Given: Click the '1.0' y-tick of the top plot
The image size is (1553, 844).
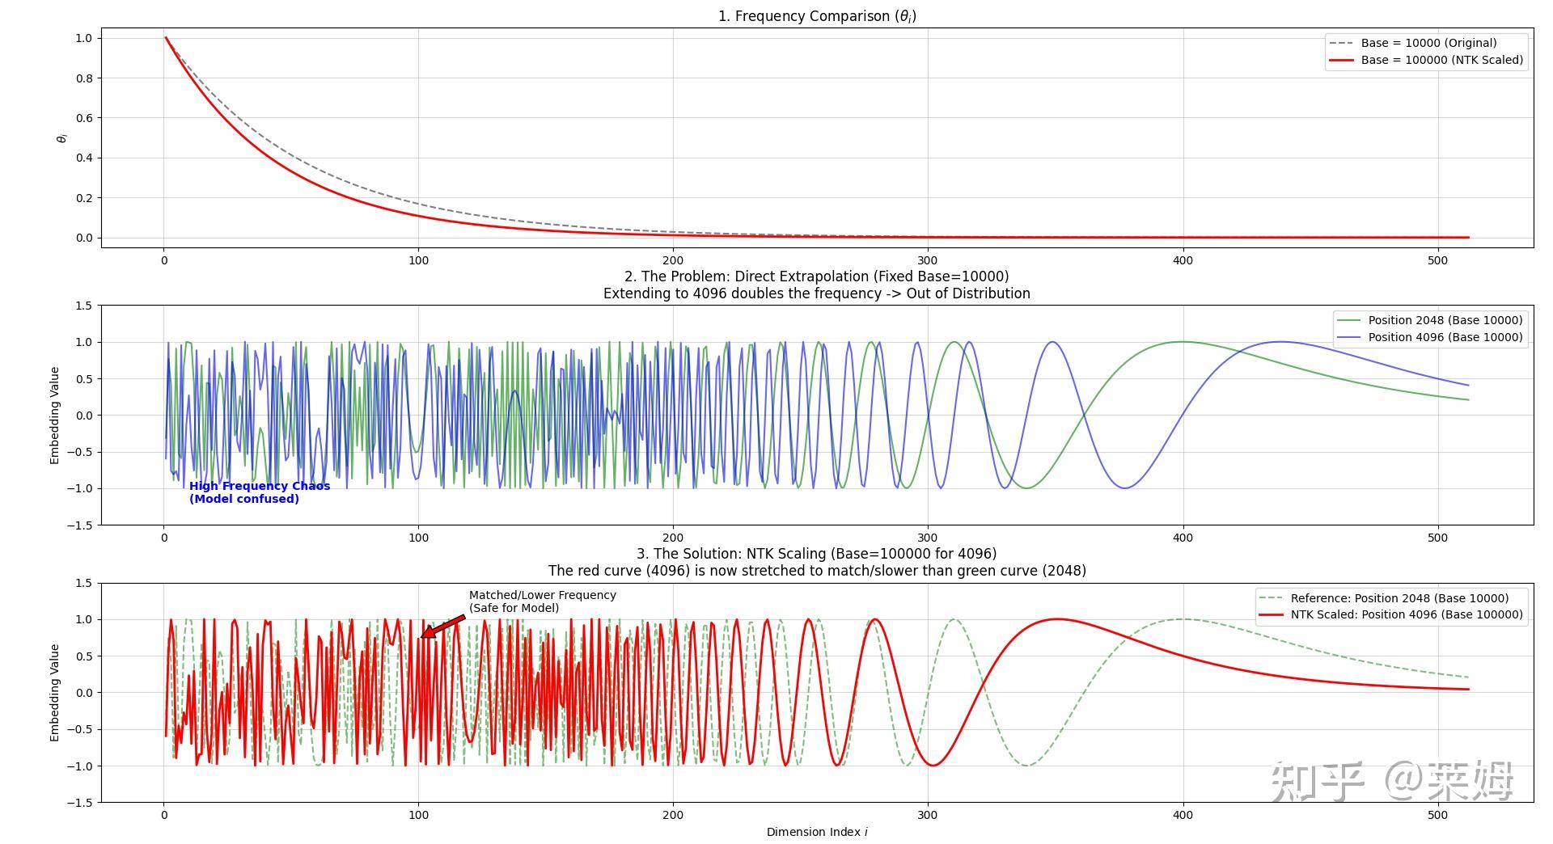Looking at the screenshot, I should (83, 38).
